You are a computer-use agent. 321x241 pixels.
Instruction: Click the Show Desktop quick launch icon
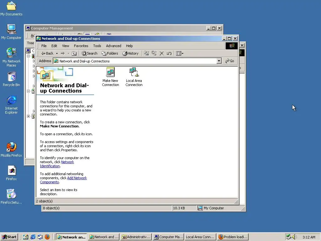26,237
